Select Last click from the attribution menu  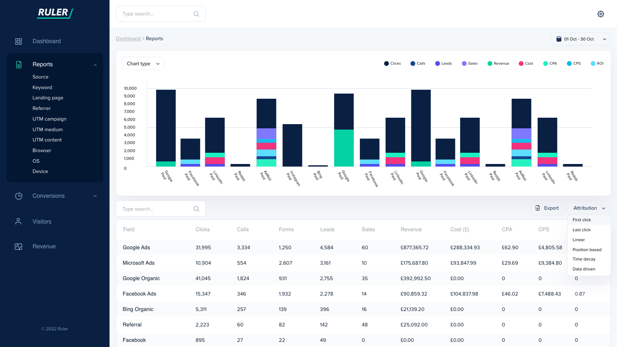582,230
